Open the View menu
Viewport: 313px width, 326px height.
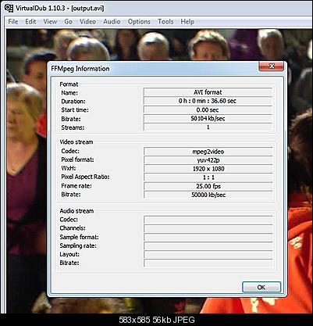(x=50, y=22)
